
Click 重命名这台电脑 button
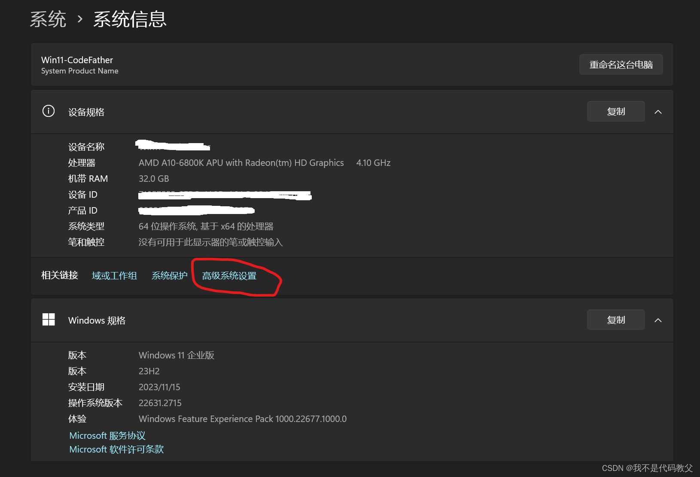pos(621,64)
